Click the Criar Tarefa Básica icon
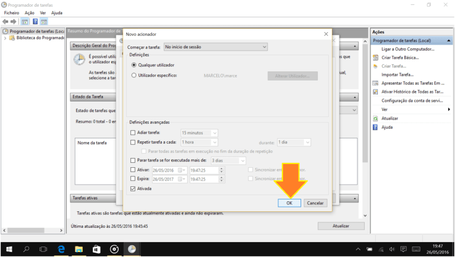 point(375,57)
